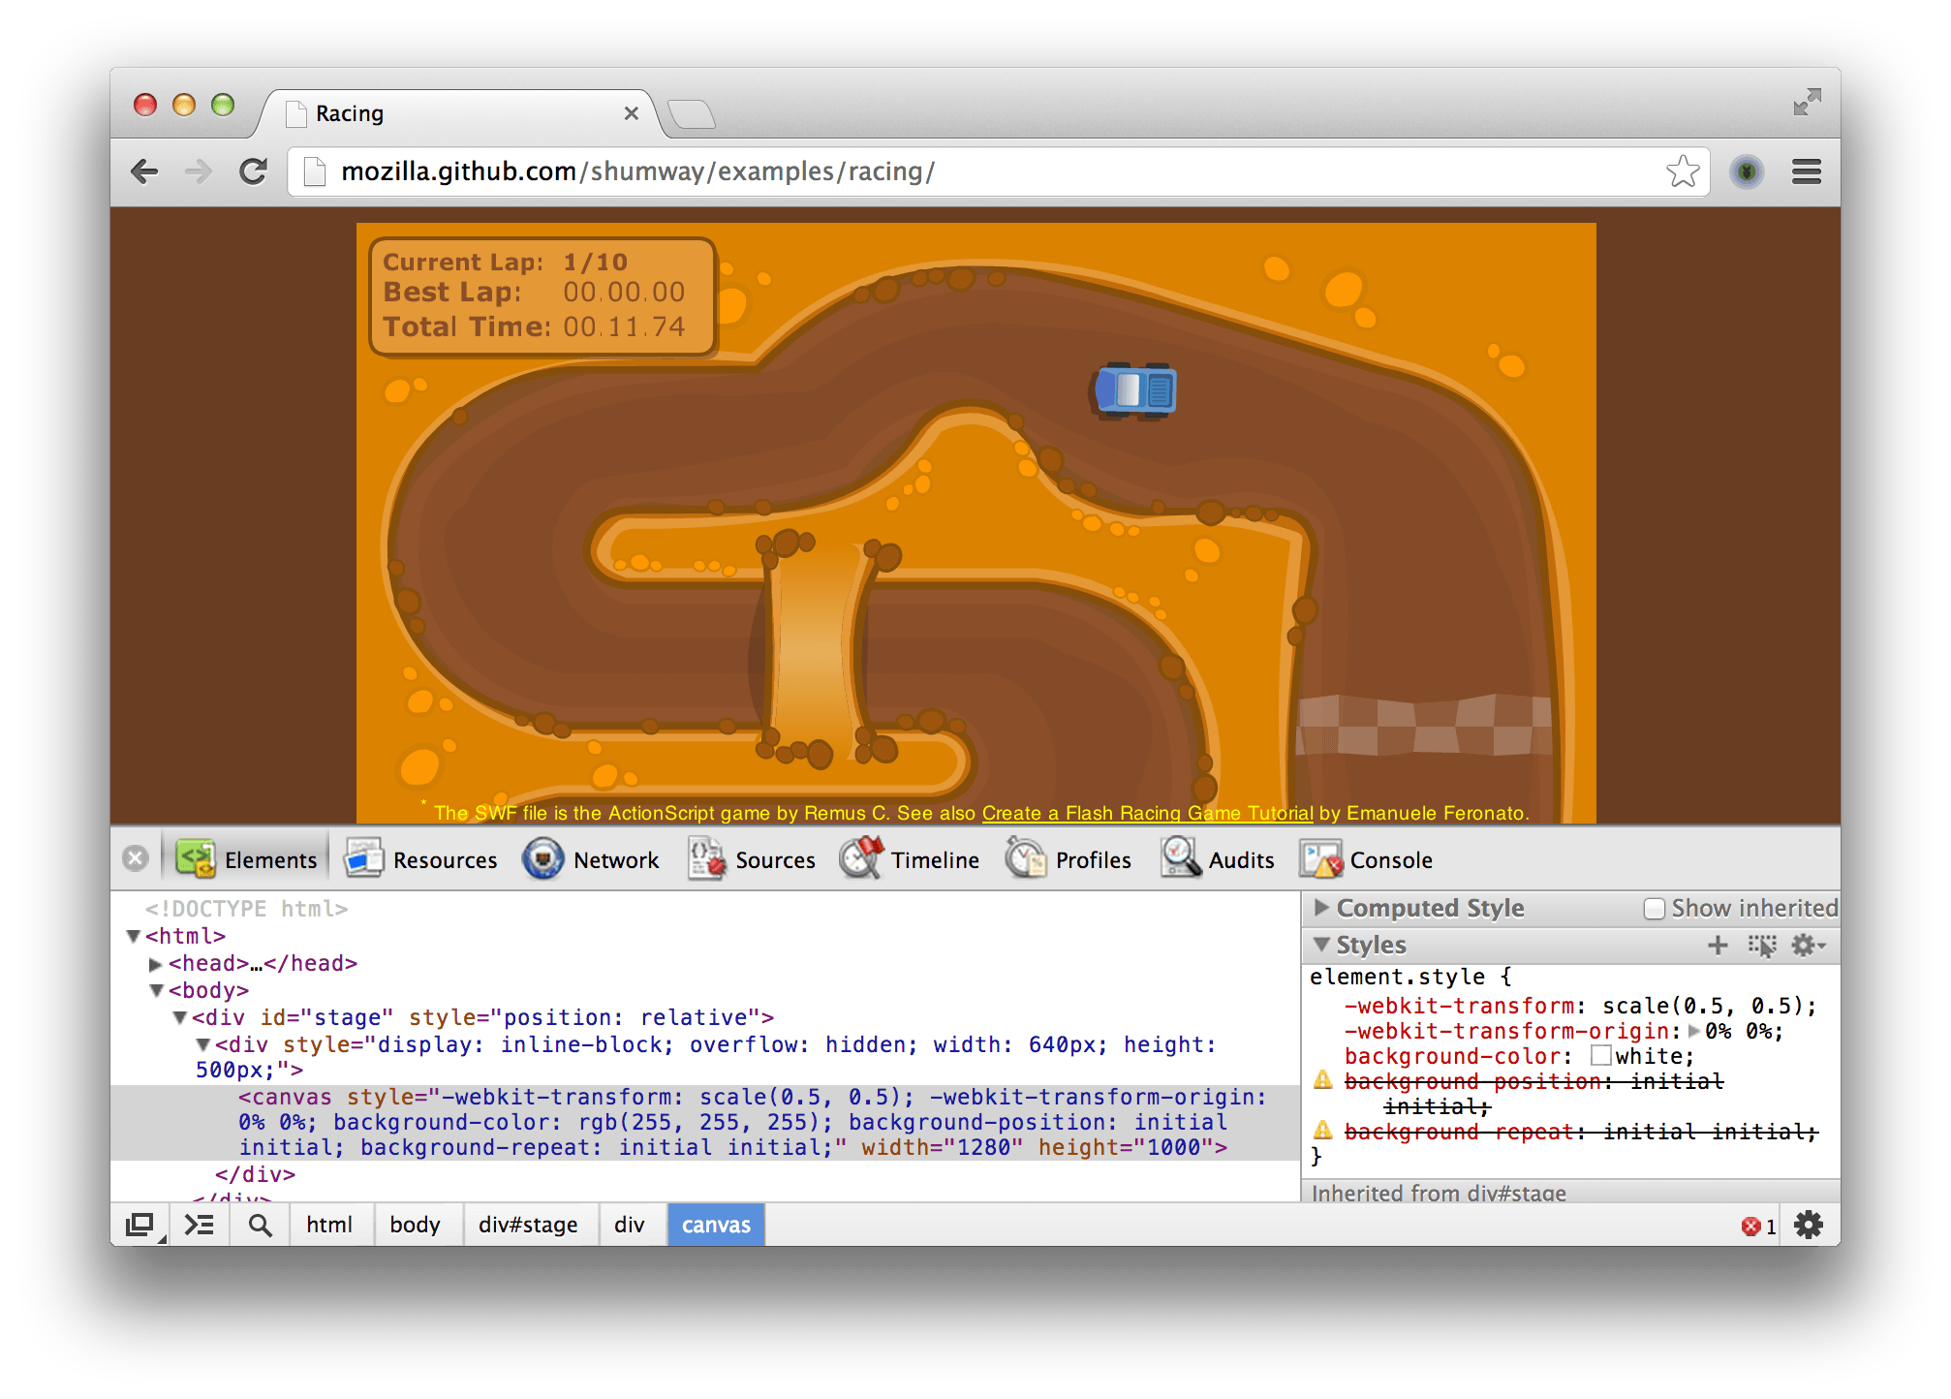Open the Chrome hamburger menu

[x=1806, y=172]
